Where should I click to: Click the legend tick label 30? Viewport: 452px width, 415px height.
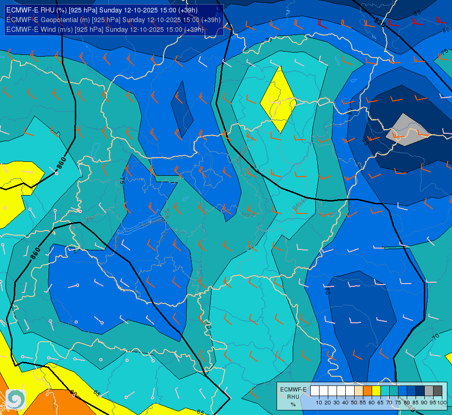pyautogui.click(x=337, y=403)
